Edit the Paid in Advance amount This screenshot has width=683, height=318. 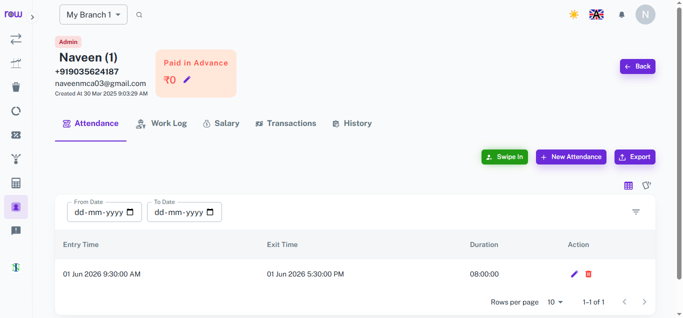187,79
